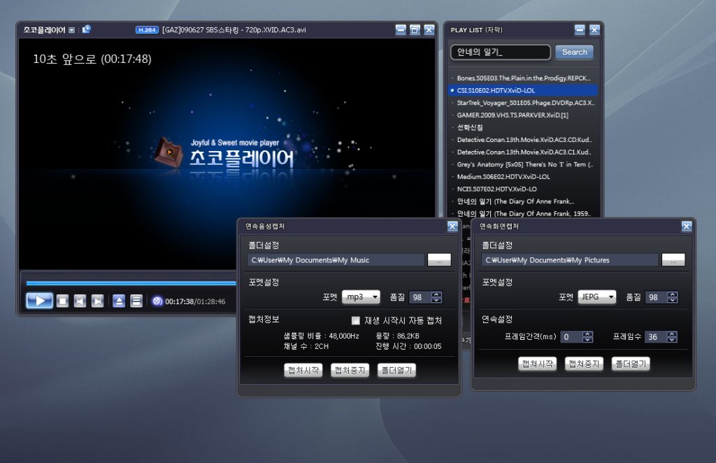Minimize the PLAY LIST window
Viewport: 716px width, 463px height.
click(580, 29)
